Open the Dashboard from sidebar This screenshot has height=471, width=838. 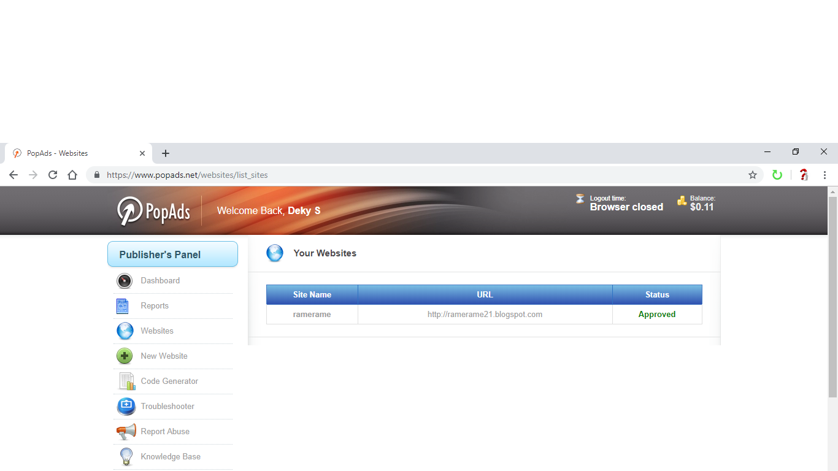[x=160, y=280]
